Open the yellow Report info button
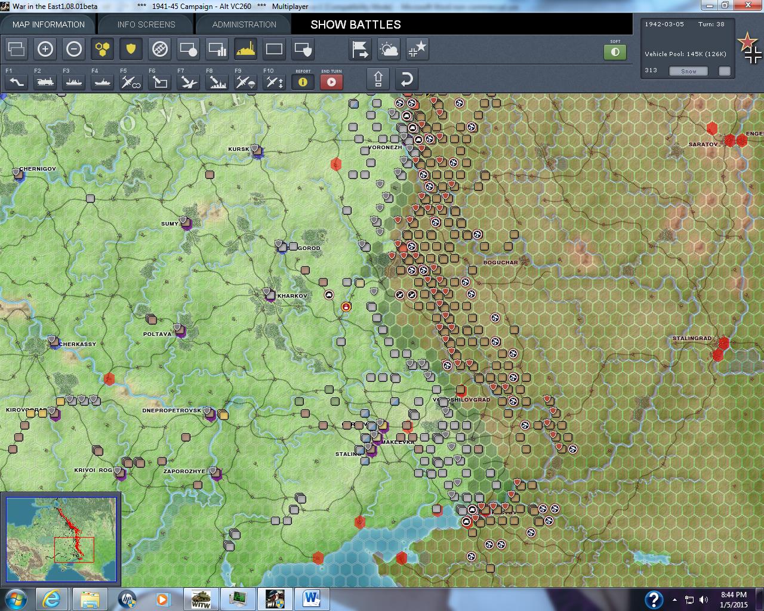Screen dimensions: 764x611 click(303, 82)
